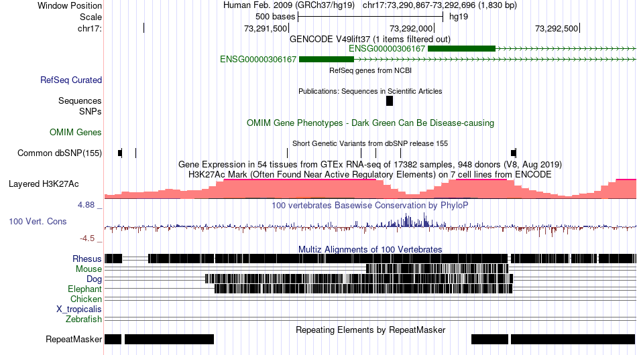The width and height of the screenshot is (637, 355).
Task: Click the X_tropicalis alignment row label
Action: point(79,309)
